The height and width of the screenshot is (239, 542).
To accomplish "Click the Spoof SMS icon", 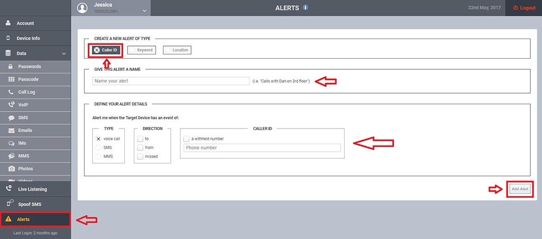I will (10, 204).
